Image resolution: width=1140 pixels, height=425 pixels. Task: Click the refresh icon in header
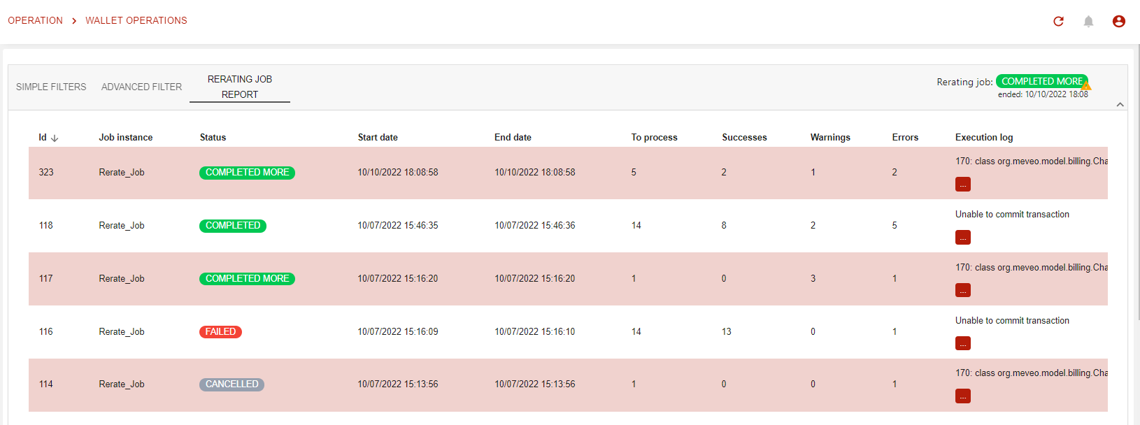(x=1058, y=22)
